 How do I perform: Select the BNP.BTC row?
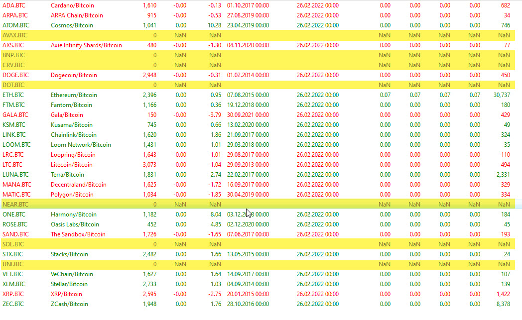point(13,55)
